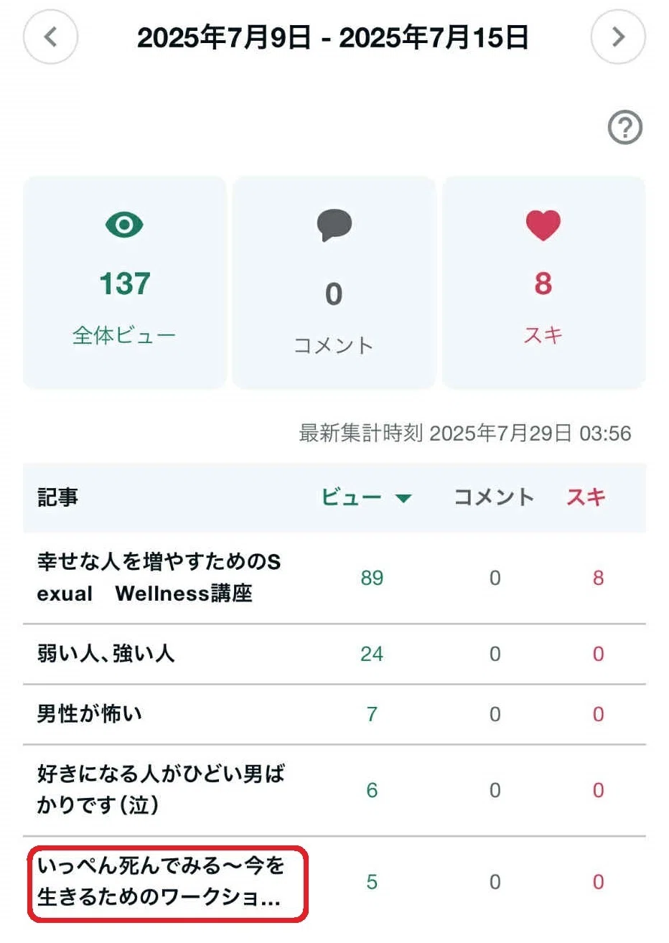Screen dimensions: 669x943
Task: Click the 記事 column header
Action: click(57, 497)
